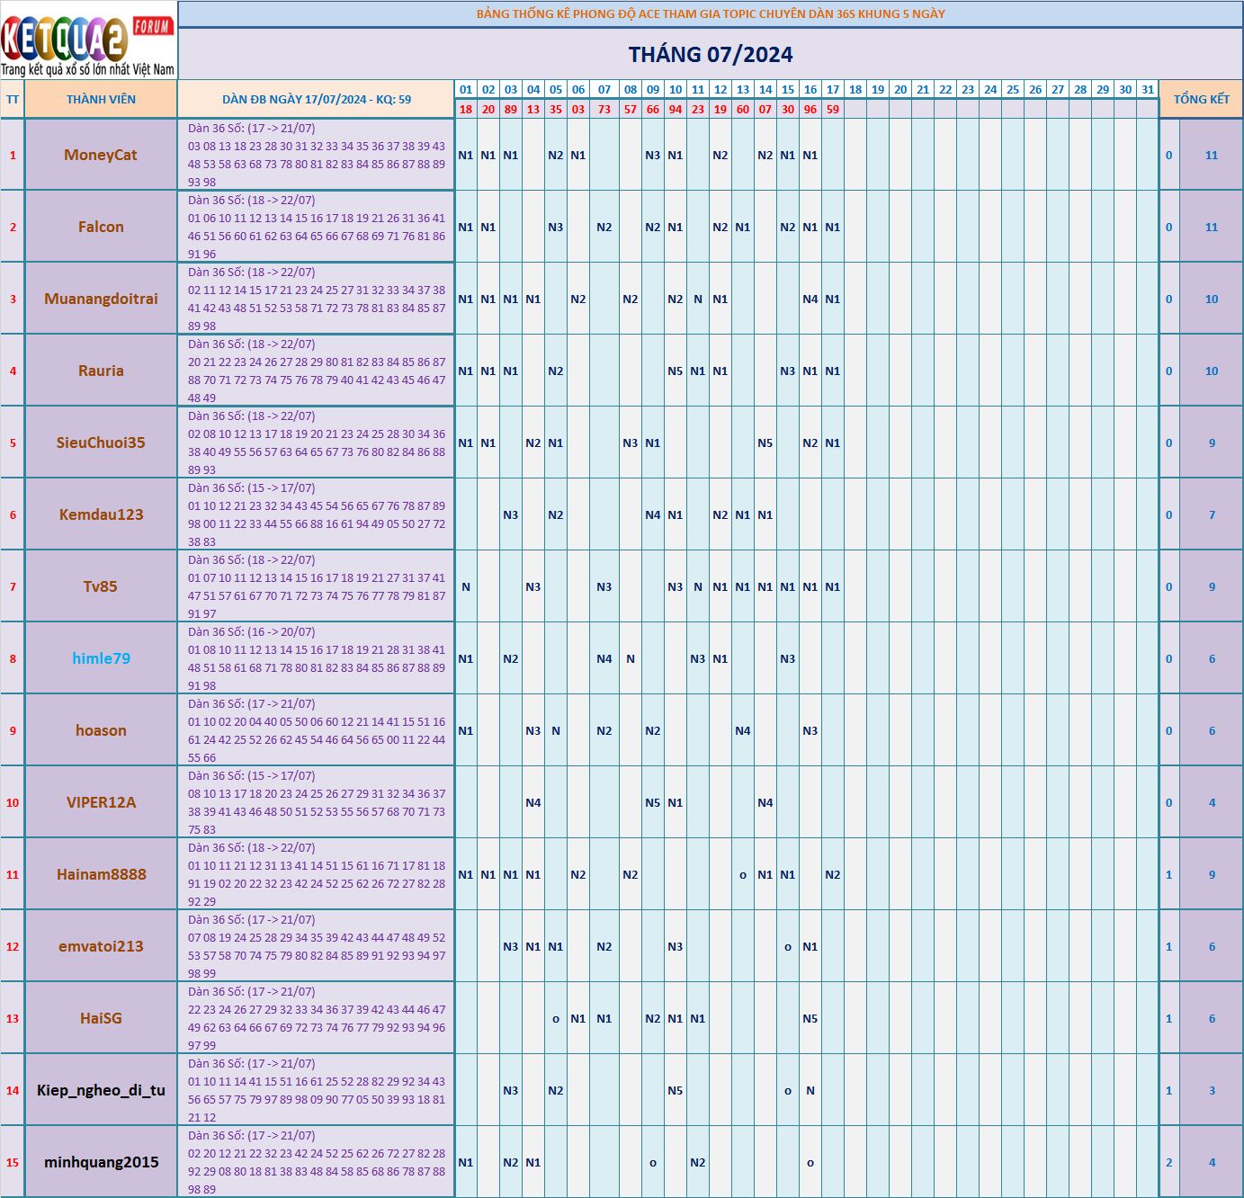Click member minhquang2015
Viewport: 1244px width, 1198px height.
(x=101, y=1162)
